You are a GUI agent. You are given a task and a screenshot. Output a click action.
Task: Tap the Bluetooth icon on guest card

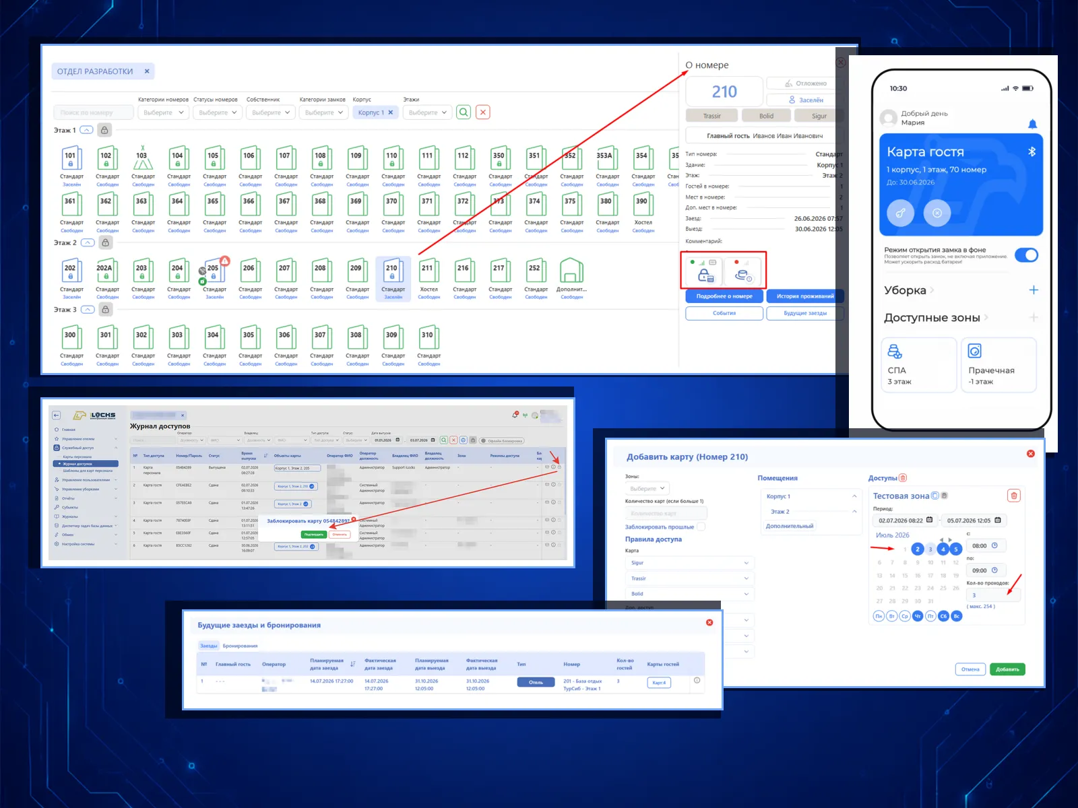click(1032, 151)
